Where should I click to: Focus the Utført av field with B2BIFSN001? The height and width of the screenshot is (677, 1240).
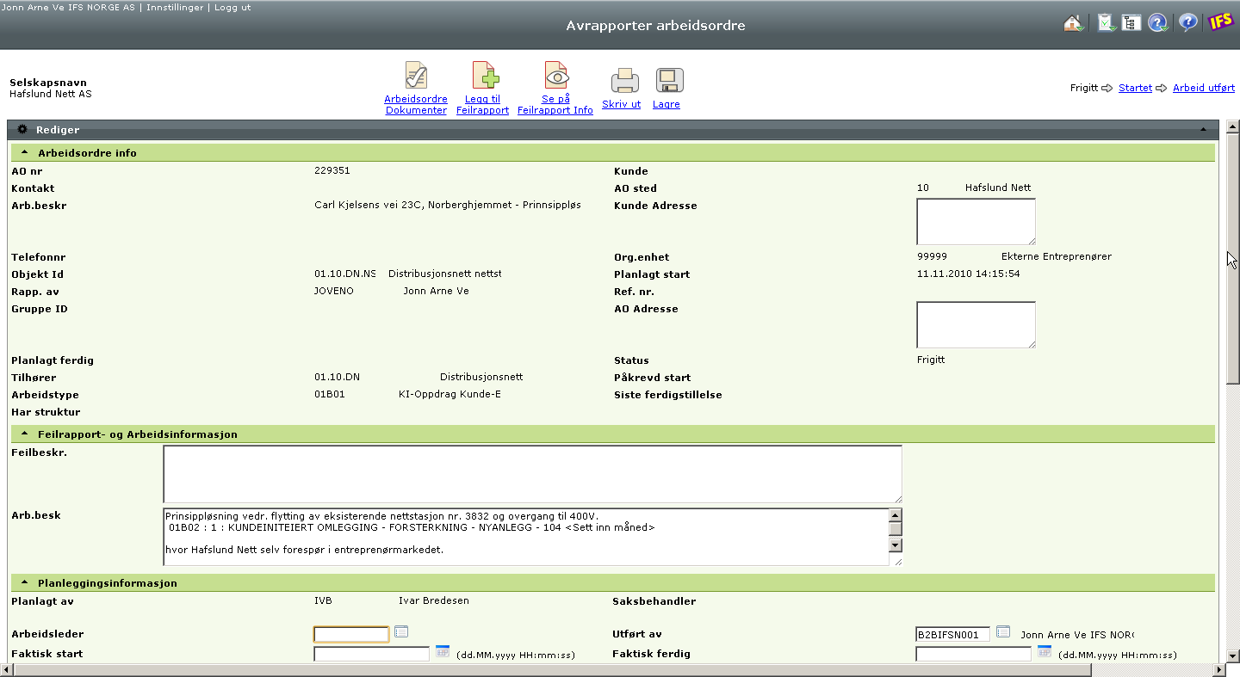(x=953, y=635)
